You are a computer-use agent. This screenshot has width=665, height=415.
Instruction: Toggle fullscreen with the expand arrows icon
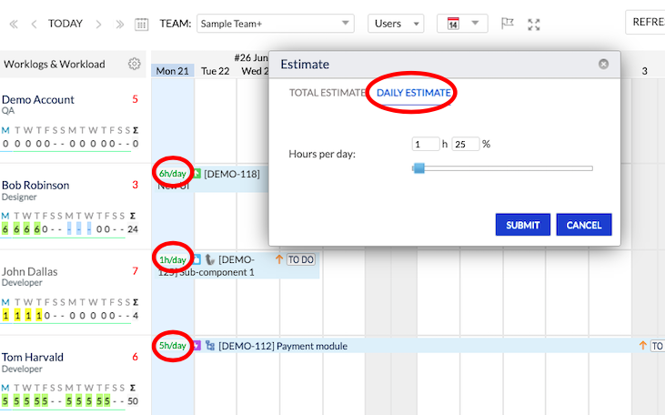[534, 24]
